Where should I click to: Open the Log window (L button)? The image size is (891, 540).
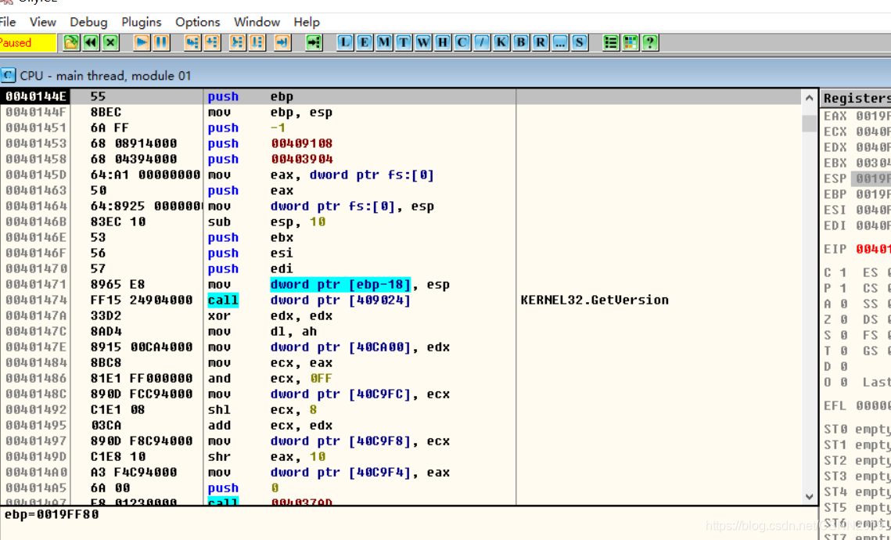346,42
